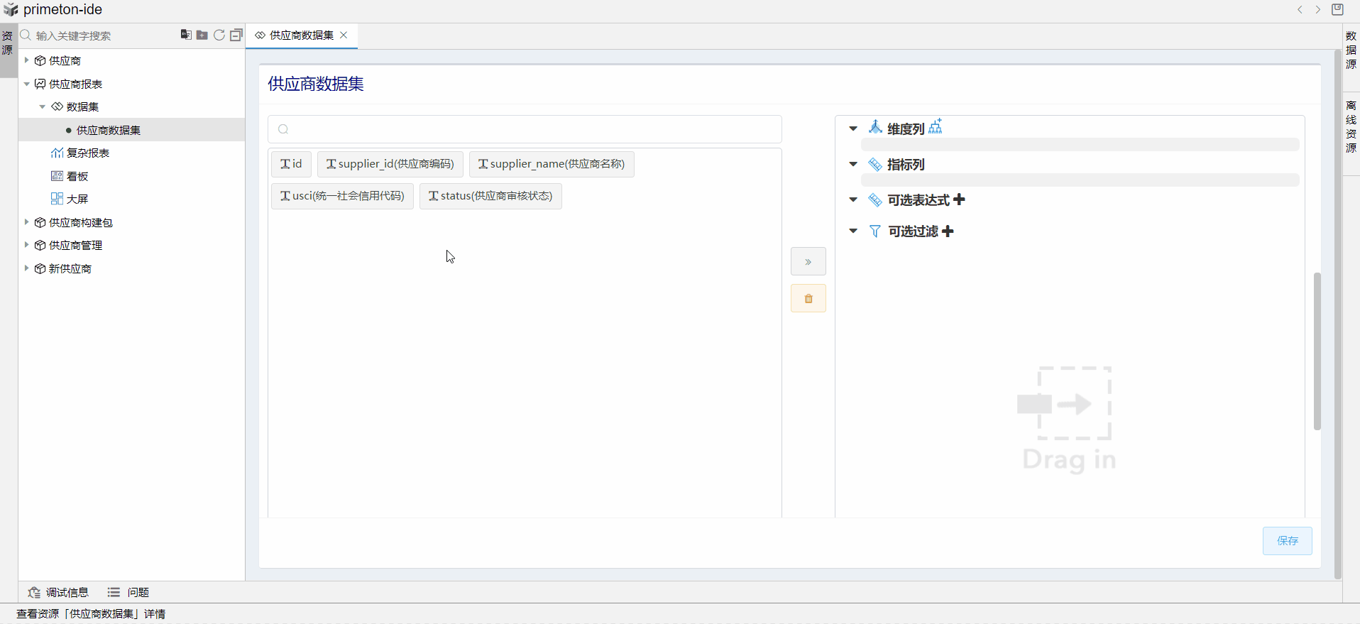
Task: Open the 问题 bottom tab
Action: click(128, 592)
